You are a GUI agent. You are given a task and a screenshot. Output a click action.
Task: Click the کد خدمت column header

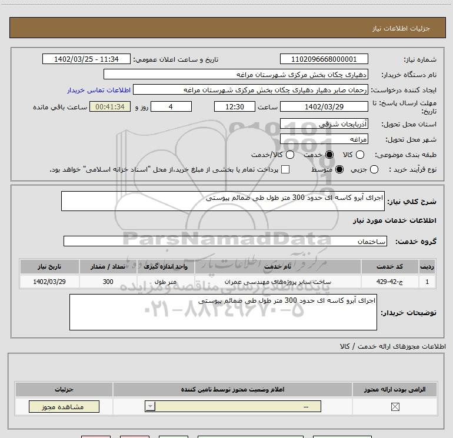tap(389, 266)
